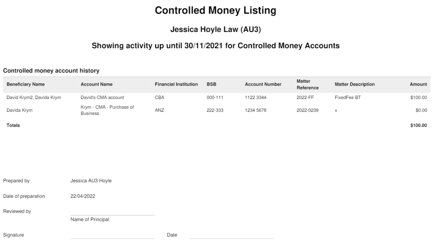
Task: Select the Account Number column header
Action: coord(263,84)
